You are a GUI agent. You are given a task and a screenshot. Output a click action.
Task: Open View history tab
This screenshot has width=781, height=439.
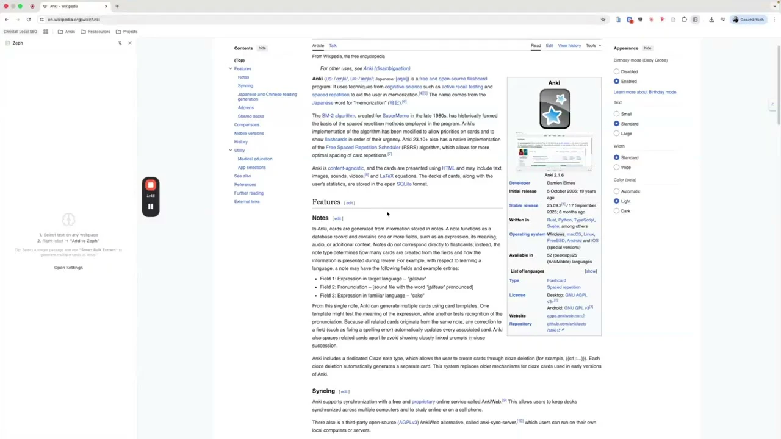pos(569,46)
